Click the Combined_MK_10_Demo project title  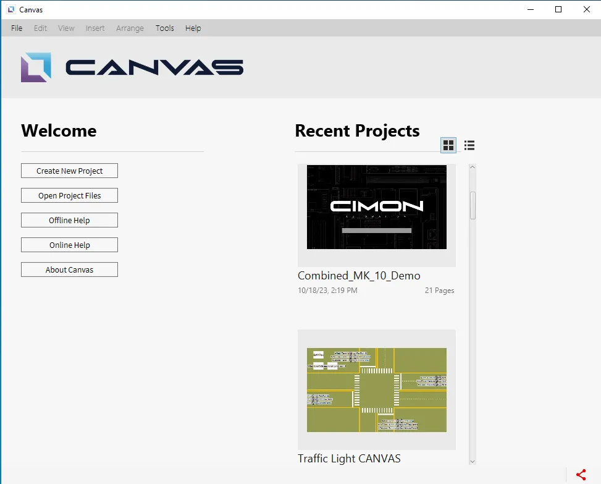point(359,276)
